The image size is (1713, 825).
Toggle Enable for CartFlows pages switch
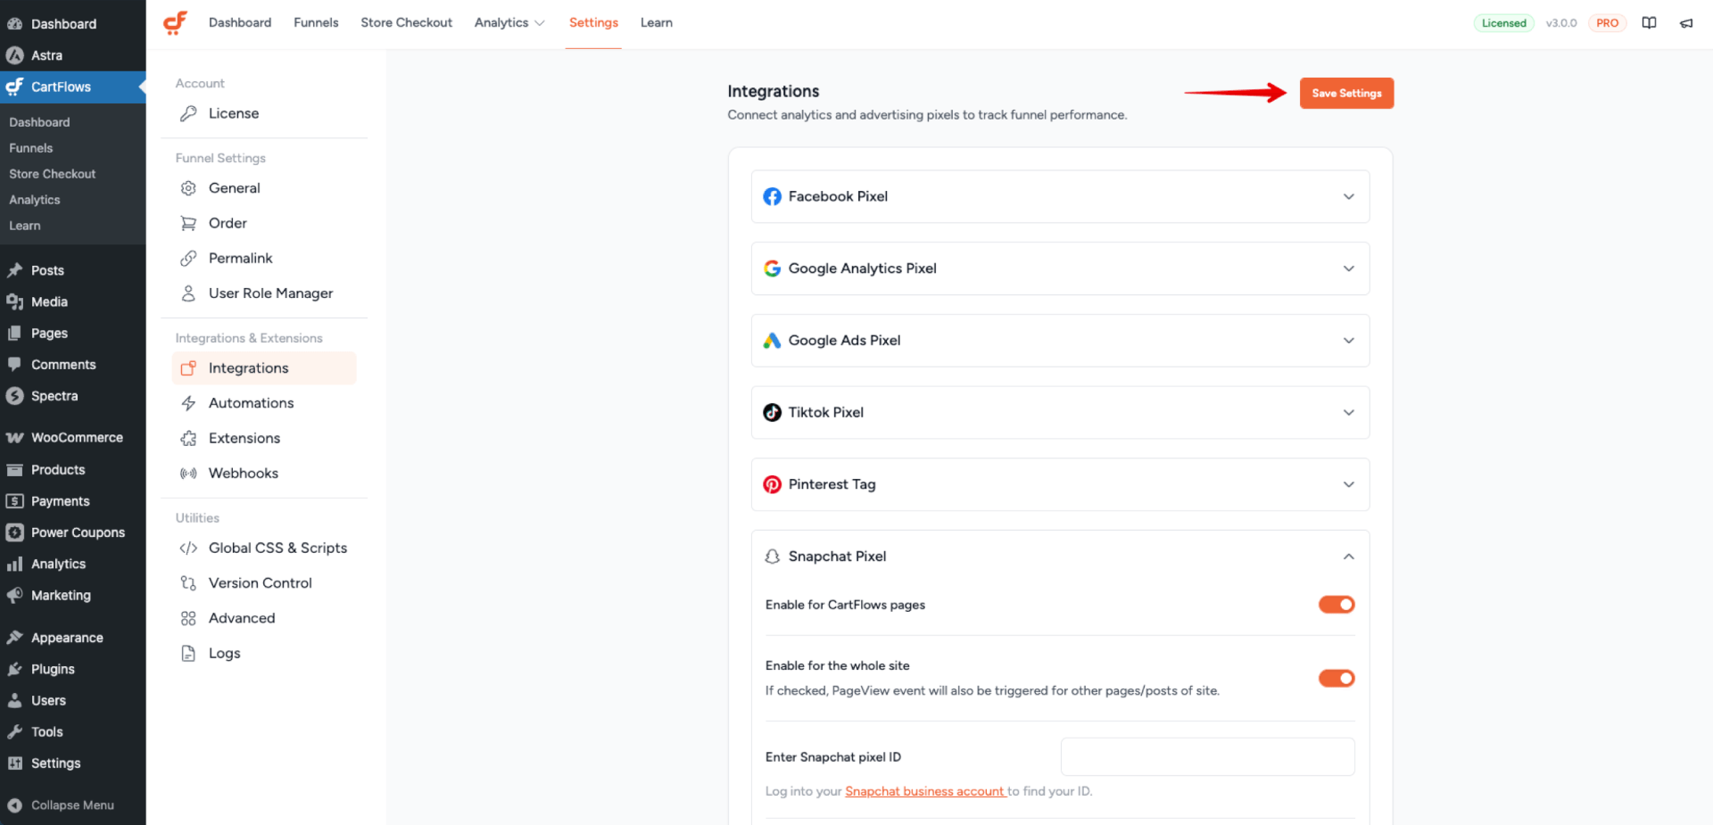1336,605
